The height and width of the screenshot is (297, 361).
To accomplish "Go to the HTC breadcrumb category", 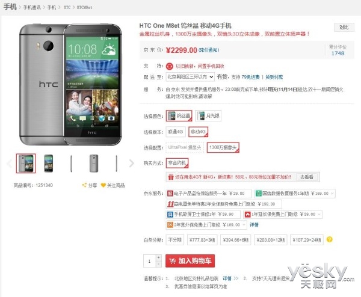I will tap(67, 7).
